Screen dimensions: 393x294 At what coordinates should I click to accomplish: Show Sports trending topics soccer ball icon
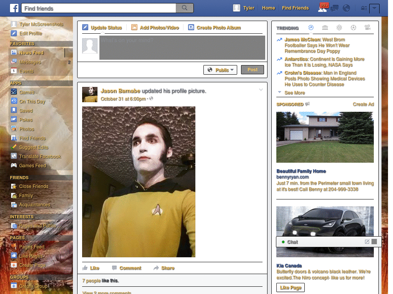353,28
